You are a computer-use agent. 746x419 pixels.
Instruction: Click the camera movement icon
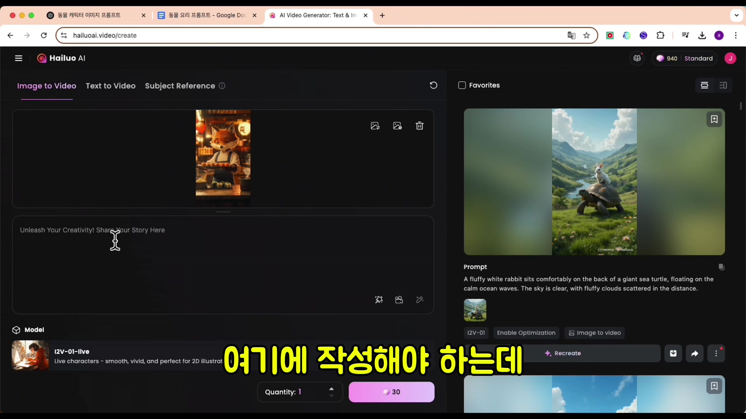tap(399, 300)
